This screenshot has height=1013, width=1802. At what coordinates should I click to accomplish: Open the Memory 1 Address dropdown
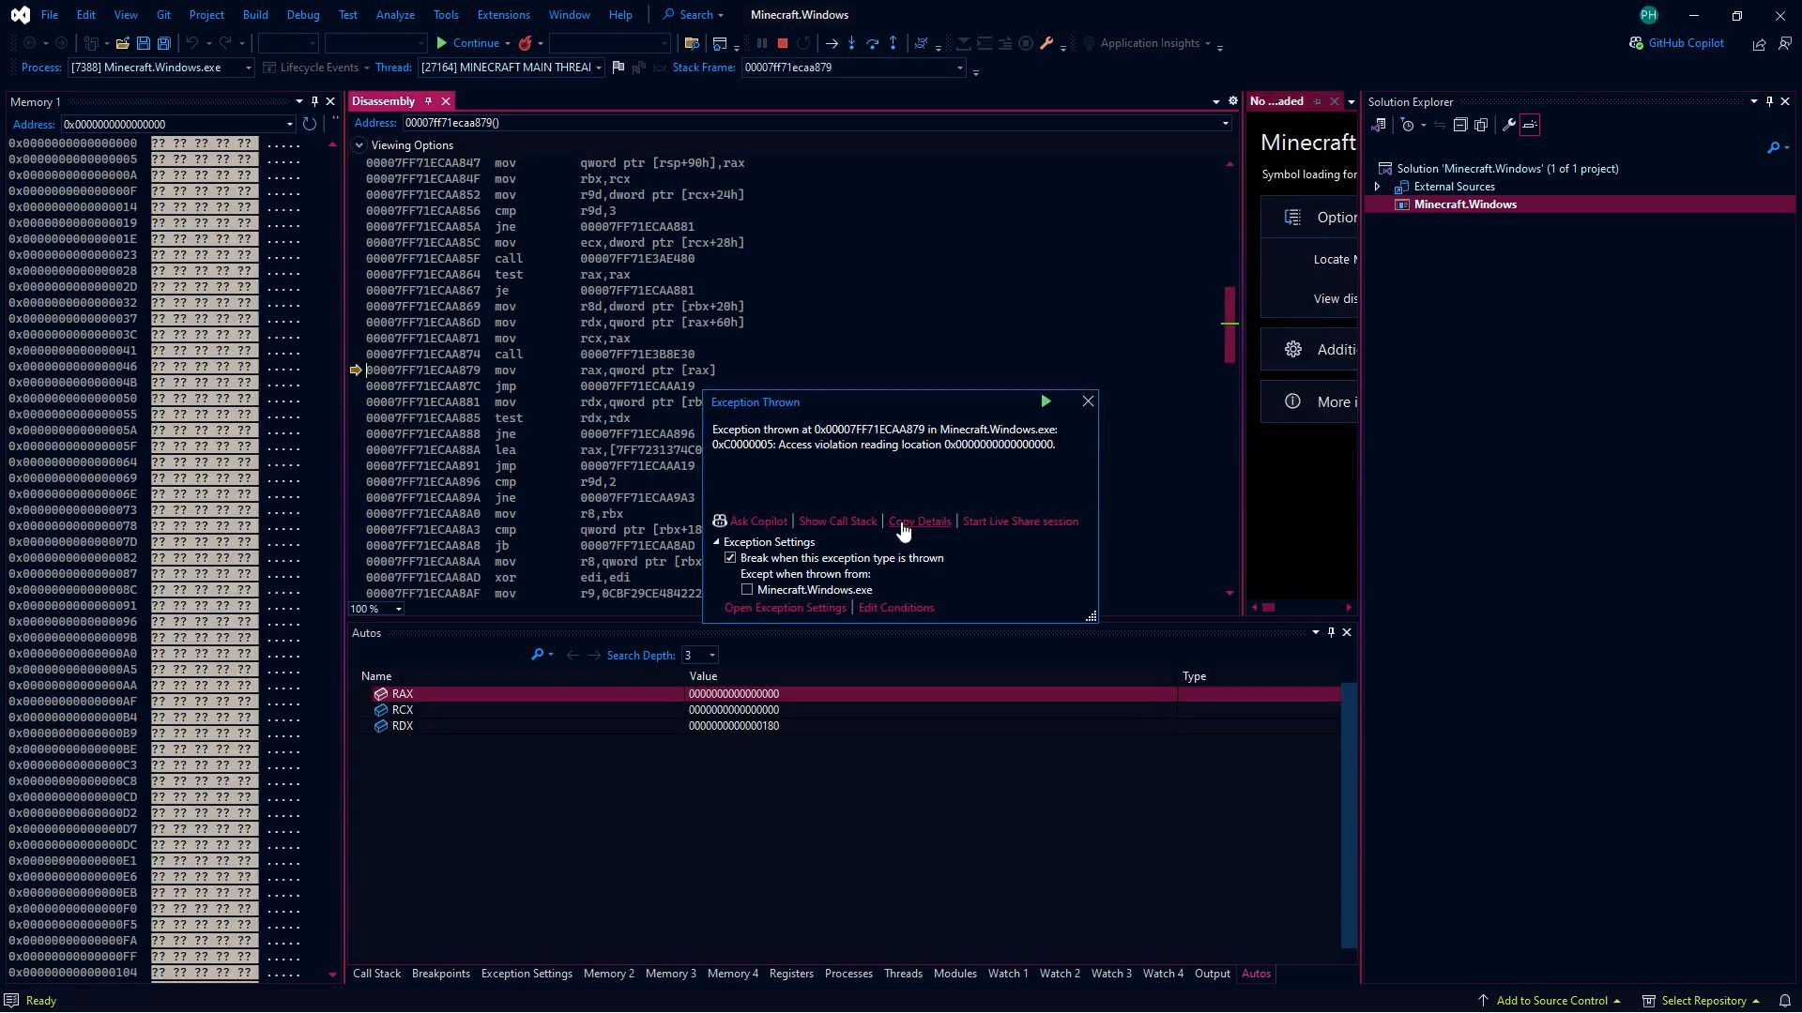coord(289,124)
